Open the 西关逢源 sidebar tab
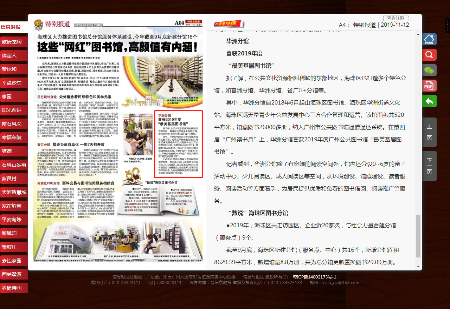 pos(14,274)
